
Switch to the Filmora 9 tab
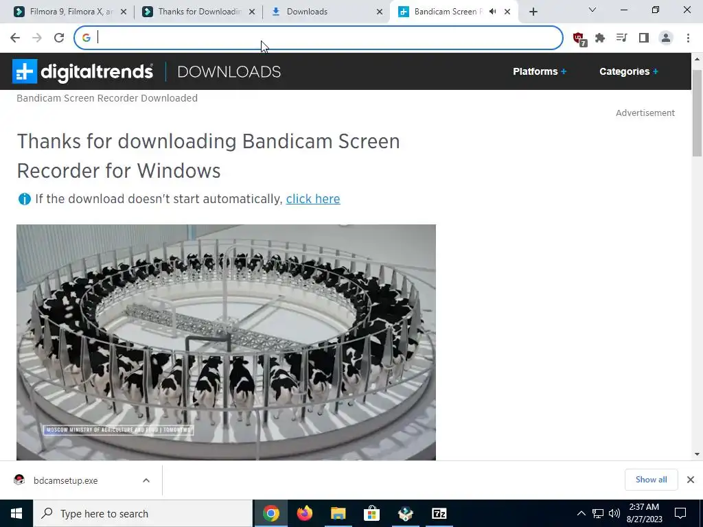[x=71, y=12]
